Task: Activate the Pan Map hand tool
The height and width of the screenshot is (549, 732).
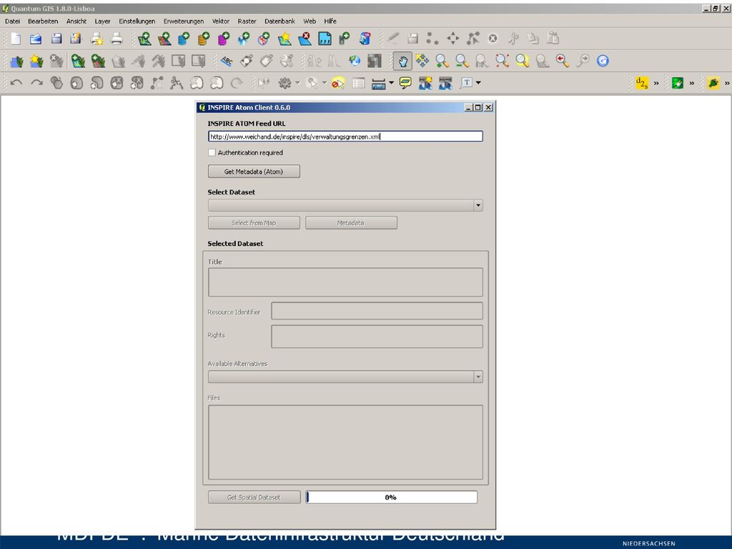Action: [402, 61]
